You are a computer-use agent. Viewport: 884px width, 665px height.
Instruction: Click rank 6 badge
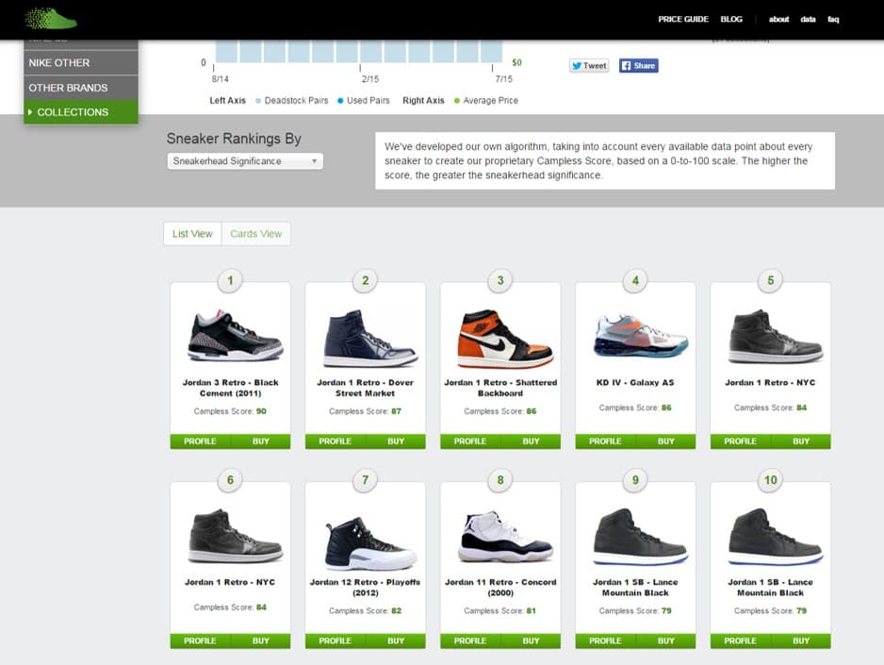(230, 480)
